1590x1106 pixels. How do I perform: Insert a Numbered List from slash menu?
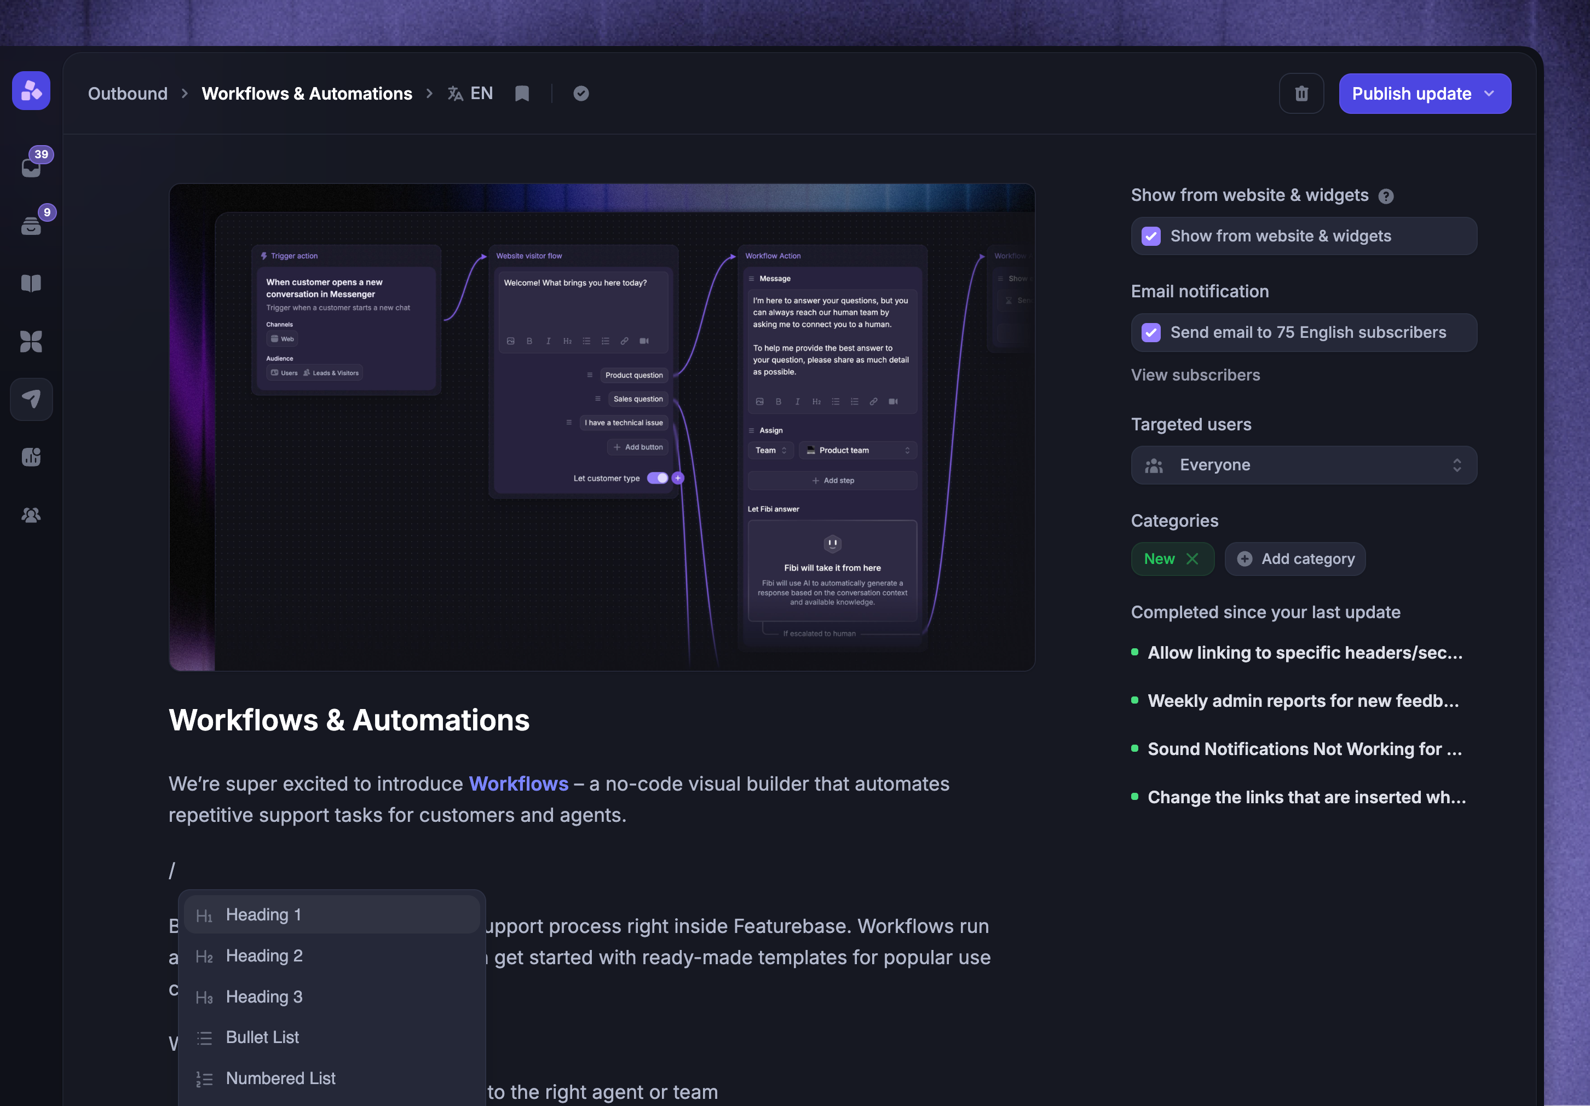[x=332, y=1078]
